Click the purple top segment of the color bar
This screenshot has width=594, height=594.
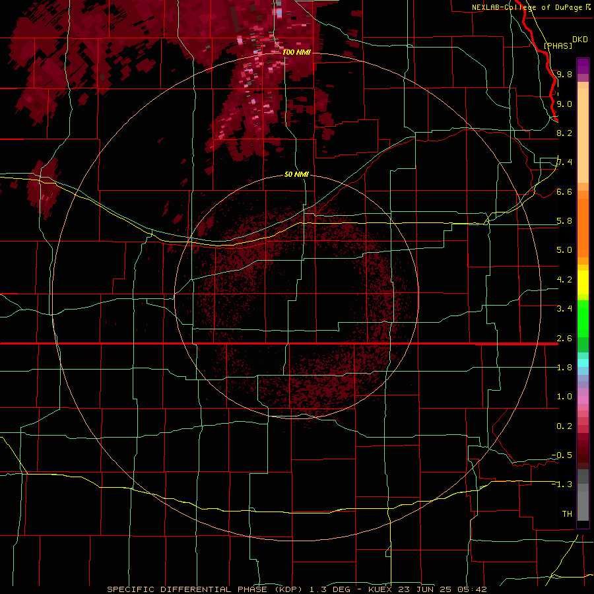point(583,66)
